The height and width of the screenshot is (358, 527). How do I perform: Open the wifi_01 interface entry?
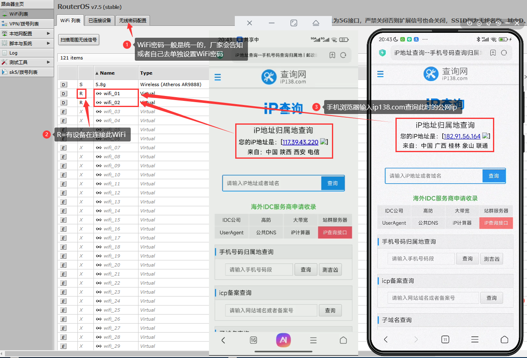coord(111,93)
